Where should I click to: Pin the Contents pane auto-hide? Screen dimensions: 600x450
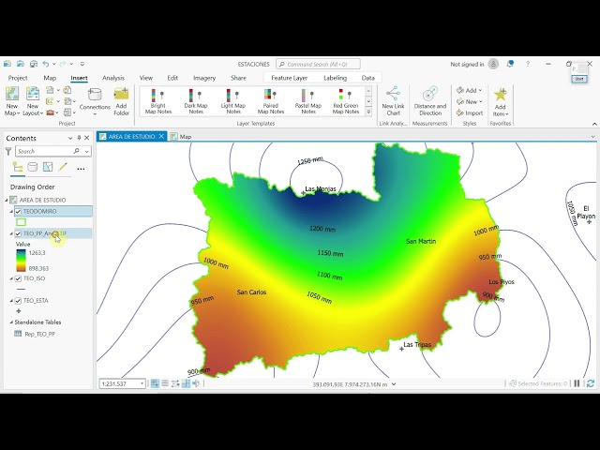[79, 138]
